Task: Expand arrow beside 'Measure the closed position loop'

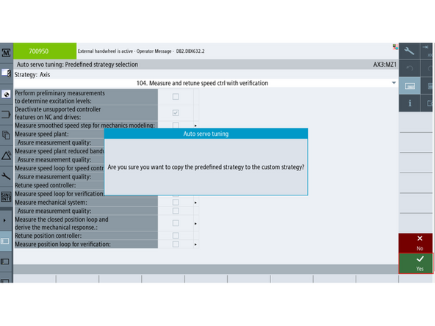Action: tap(195, 223)
